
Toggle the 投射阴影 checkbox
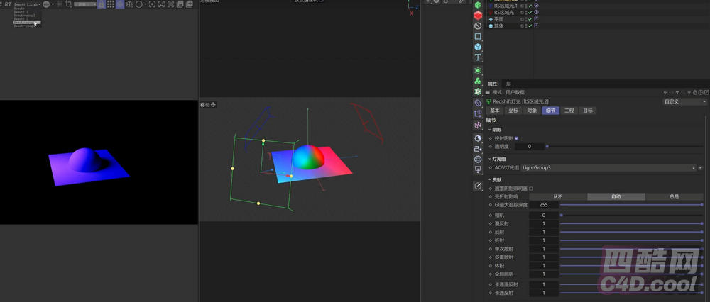pos(516,138)
